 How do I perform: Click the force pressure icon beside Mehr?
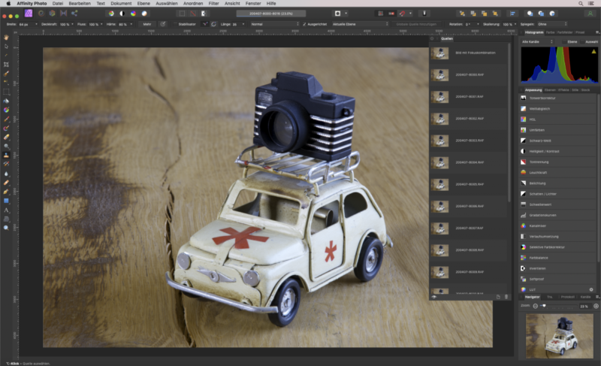point(163,24)
